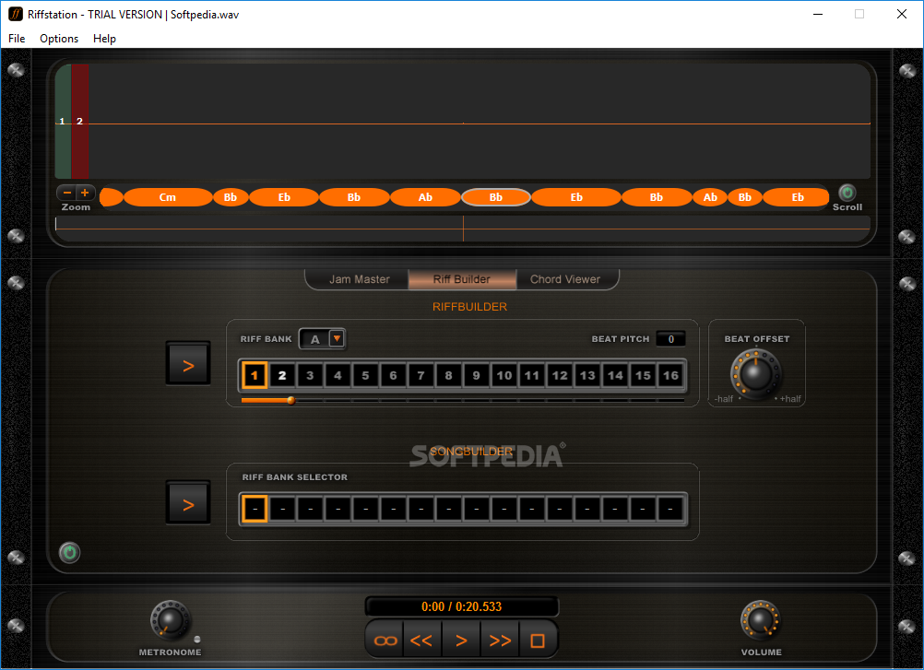The image size is (924, 670).
Task: Click the highlighted Bb chord marker
Action: pyautogui.click(x=495, y=197)
